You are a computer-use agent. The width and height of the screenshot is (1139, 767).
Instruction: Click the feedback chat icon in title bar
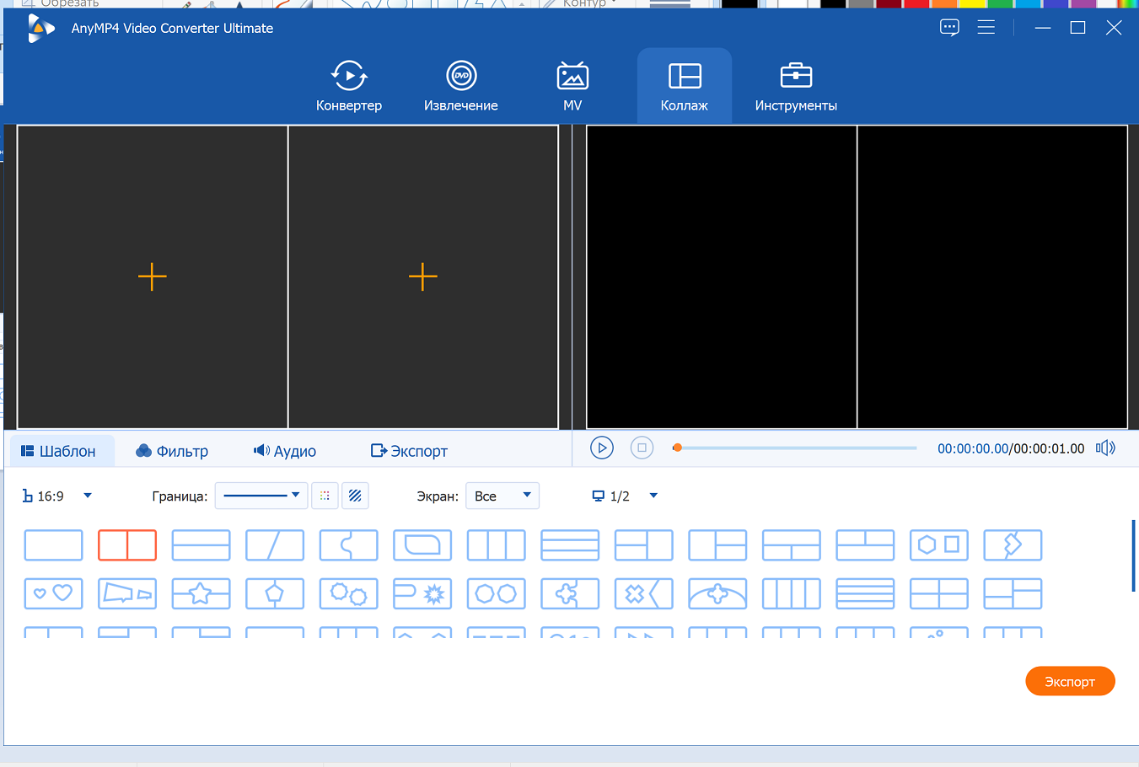click(949, 28)
